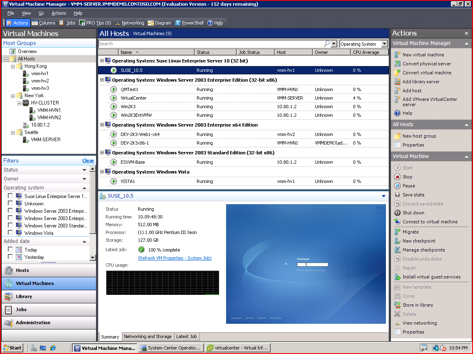Go to the Library view
Screen dimensions: 473x354
pos(49,296)
